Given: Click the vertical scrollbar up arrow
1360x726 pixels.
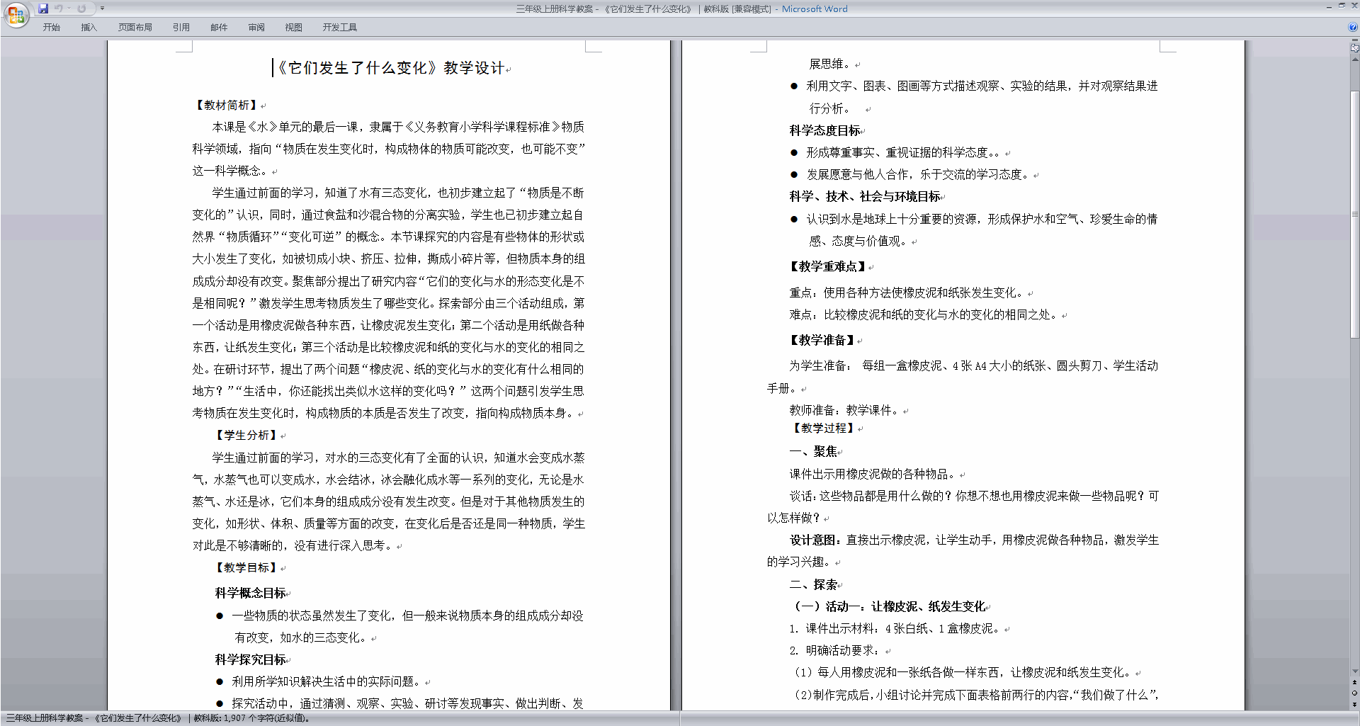Looking at the screenshot, I should 1355,58.
